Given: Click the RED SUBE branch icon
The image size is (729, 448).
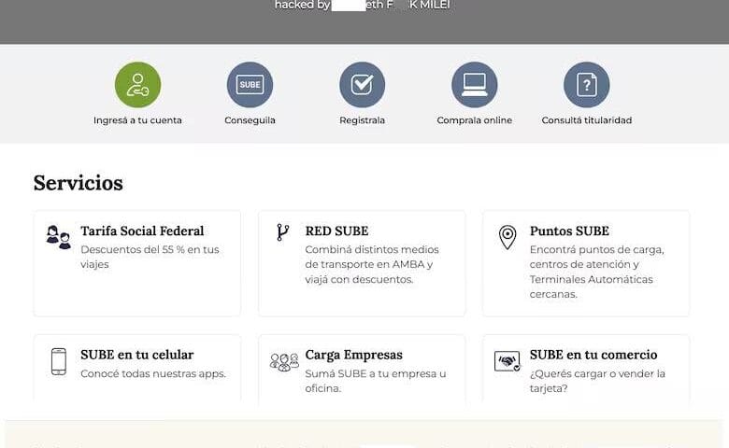Looking at the screenshot, I should coord(282,232).
